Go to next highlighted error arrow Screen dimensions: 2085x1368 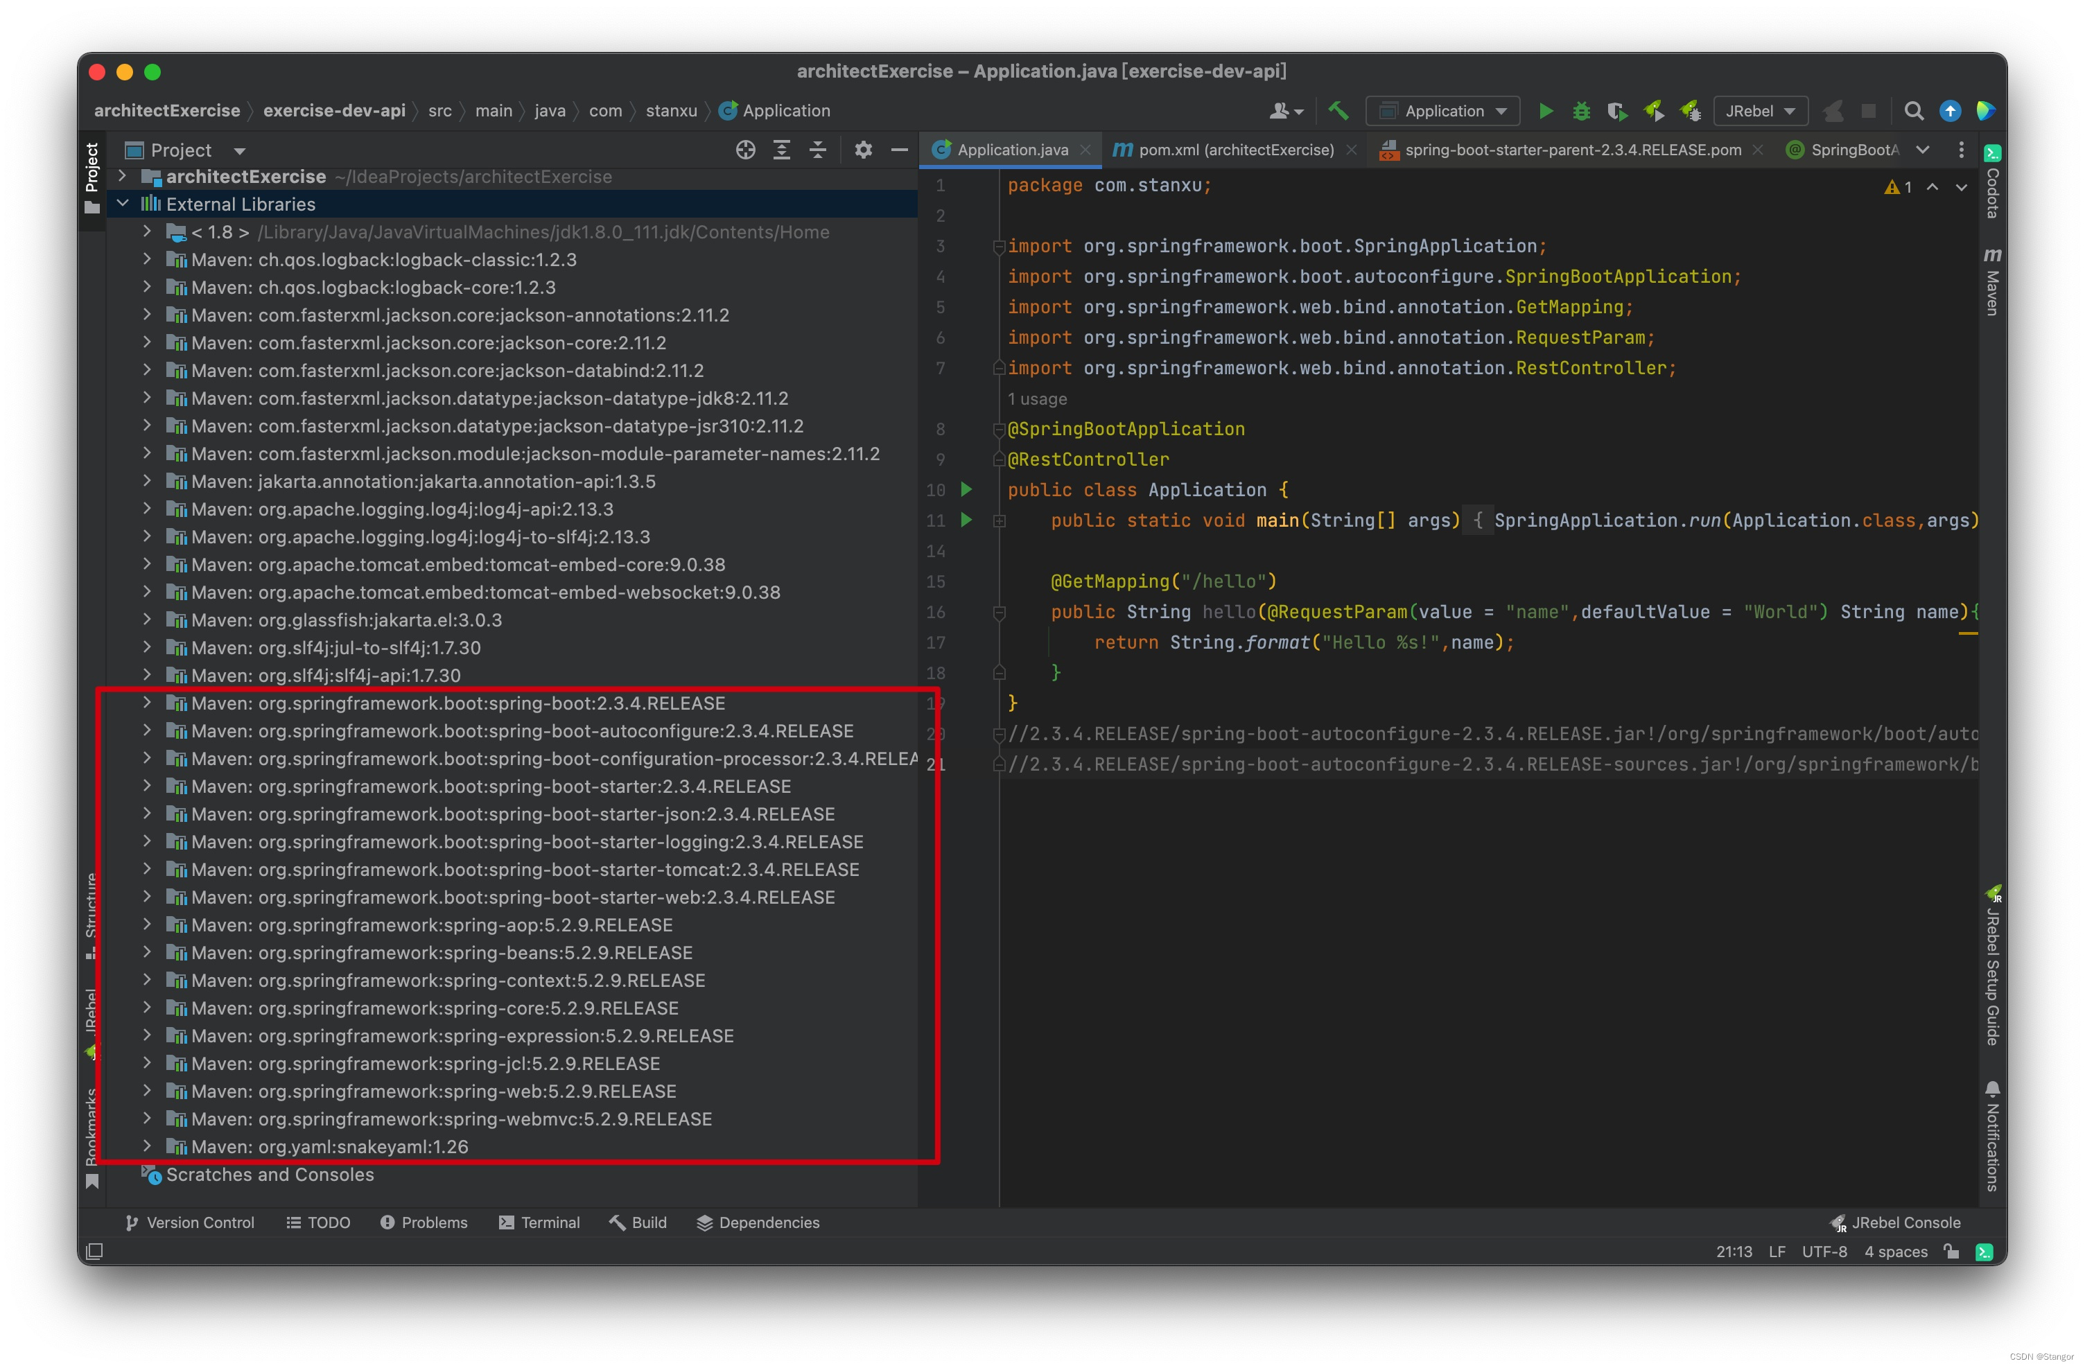coord(1962,186)
